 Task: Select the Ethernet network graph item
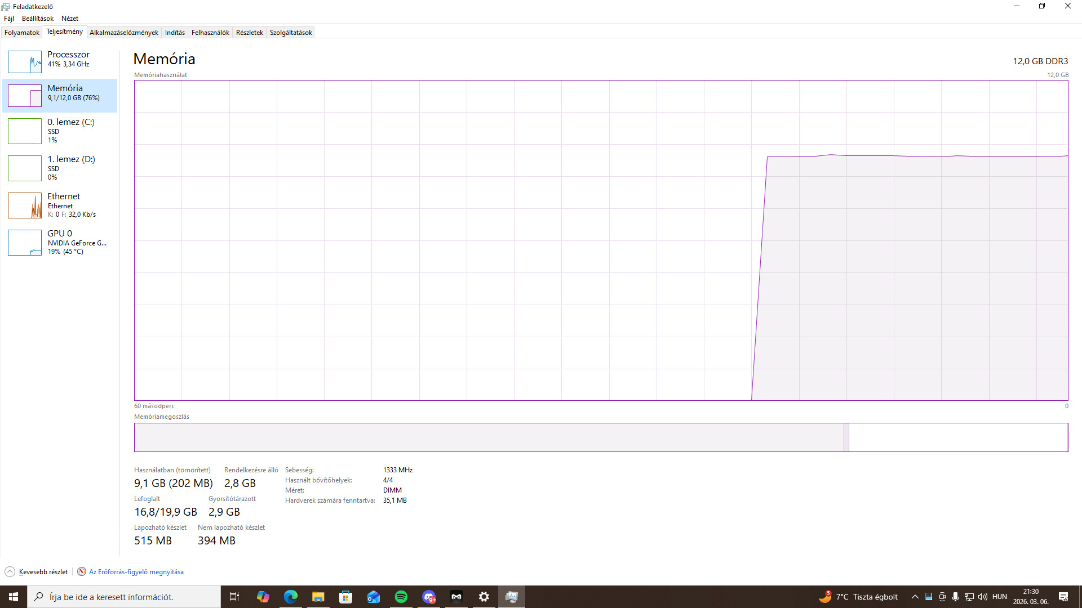(x=60, y=205)
